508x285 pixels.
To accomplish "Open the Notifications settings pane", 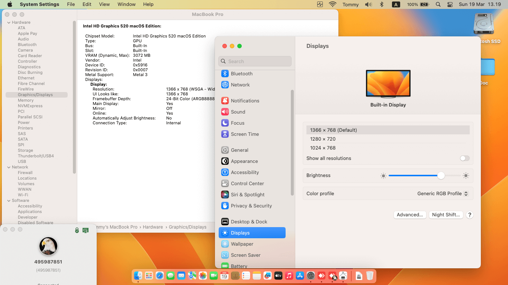I will click(x=245, y=101).
